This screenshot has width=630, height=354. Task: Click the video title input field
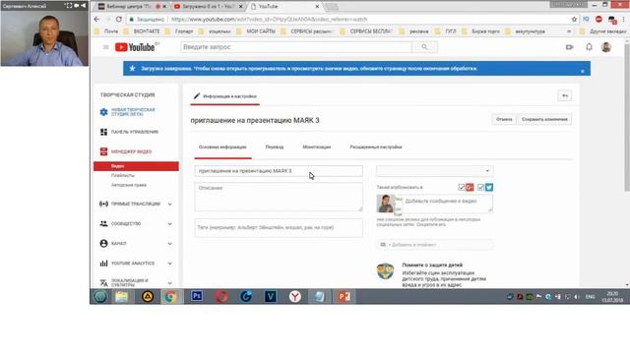tap(279, 171)
